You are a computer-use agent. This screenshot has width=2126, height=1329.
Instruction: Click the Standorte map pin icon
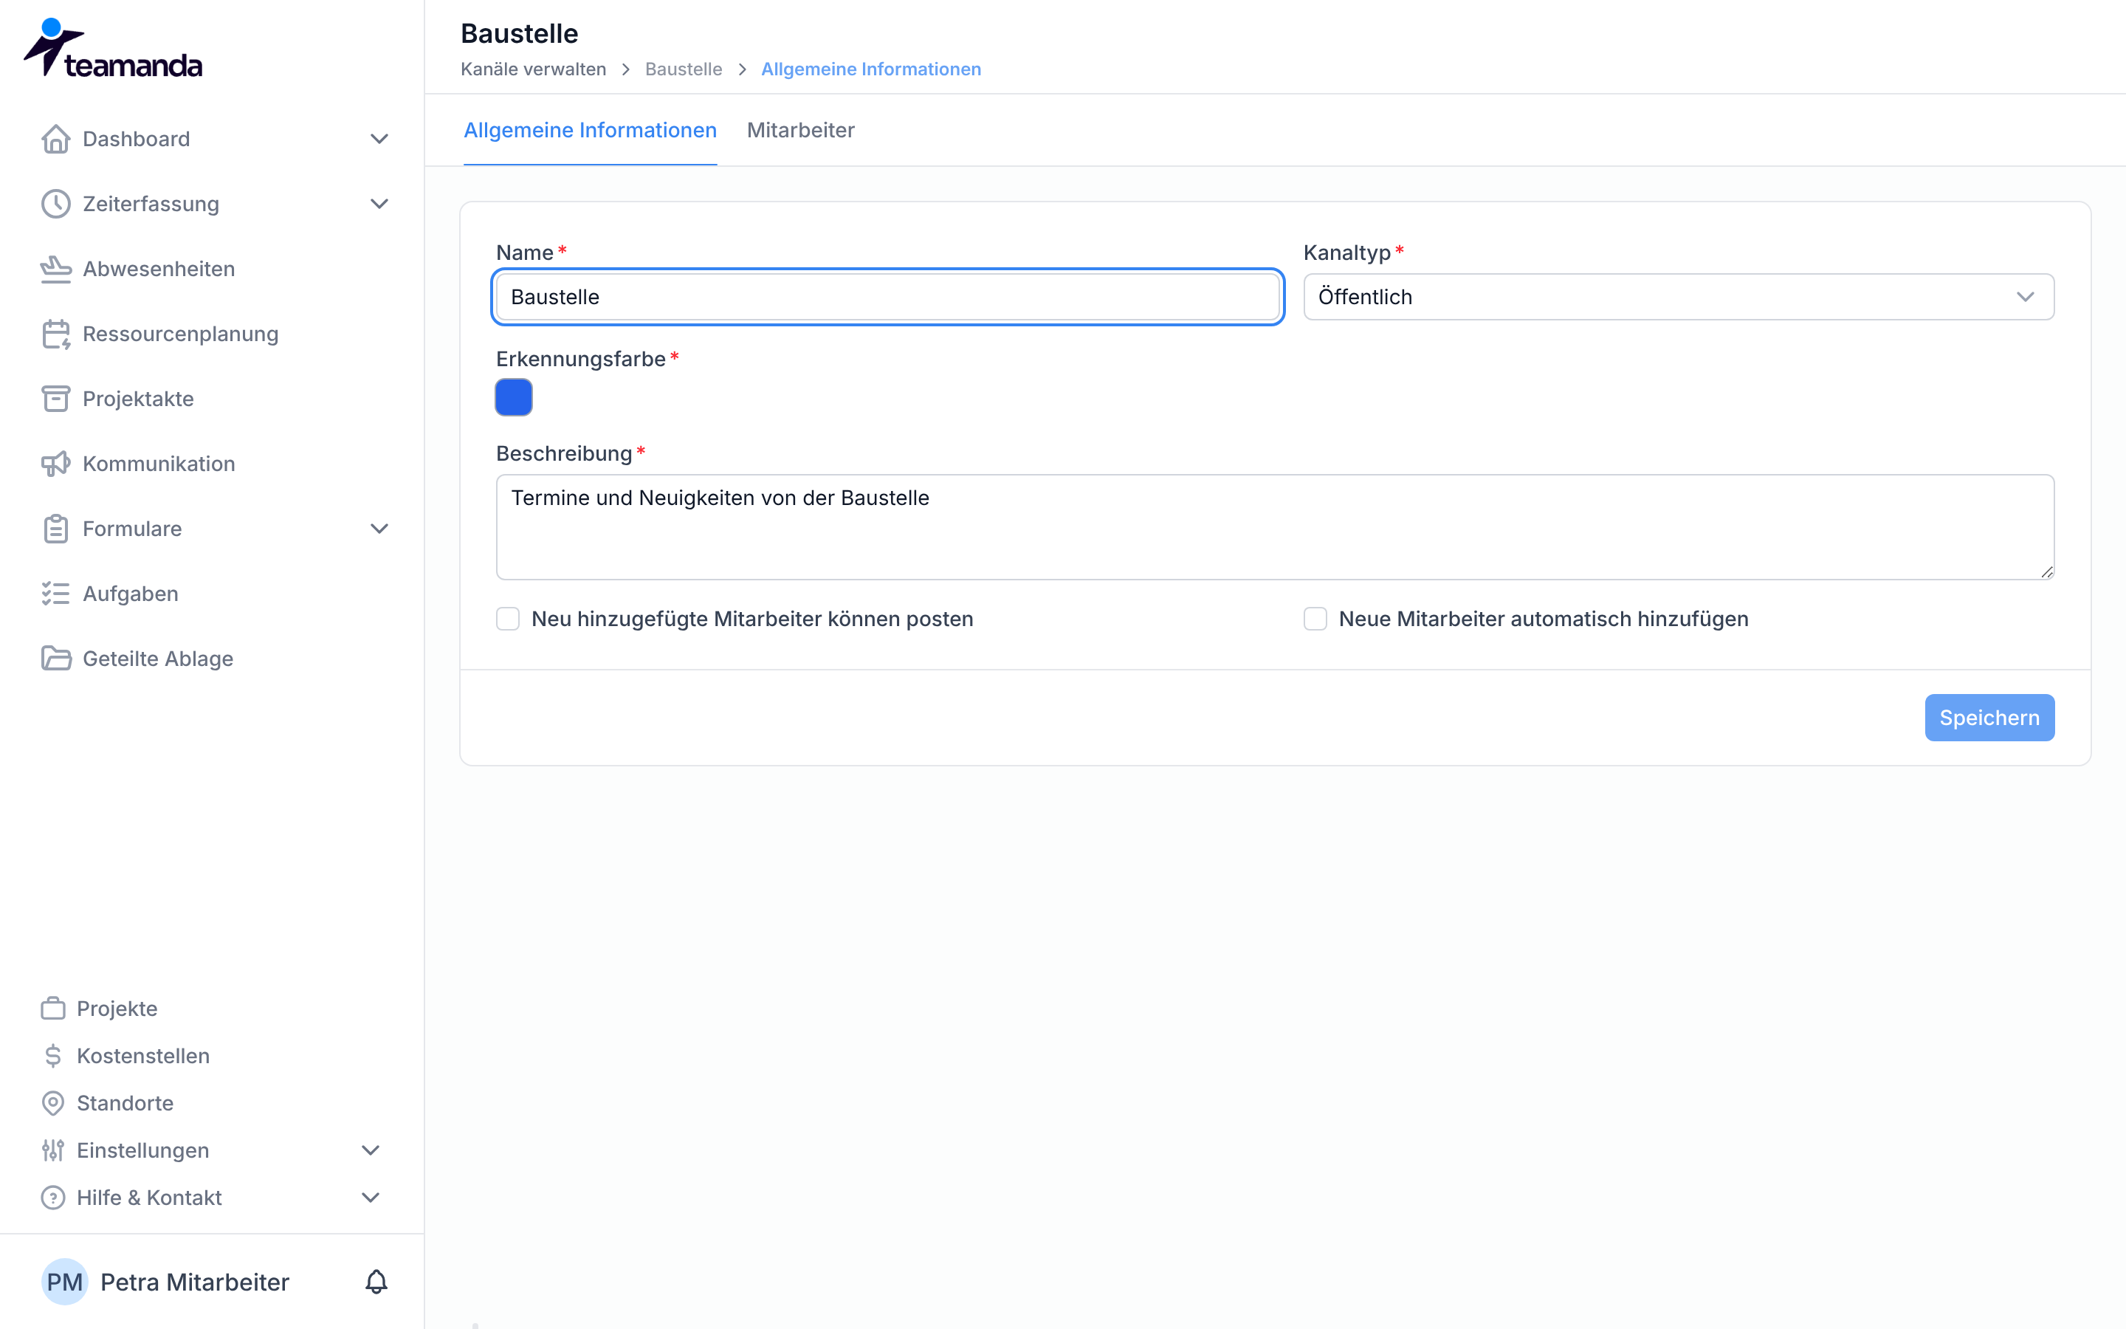click(x=52, y=1103)
